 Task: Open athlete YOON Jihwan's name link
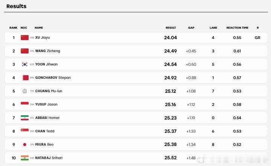(46, 64)
